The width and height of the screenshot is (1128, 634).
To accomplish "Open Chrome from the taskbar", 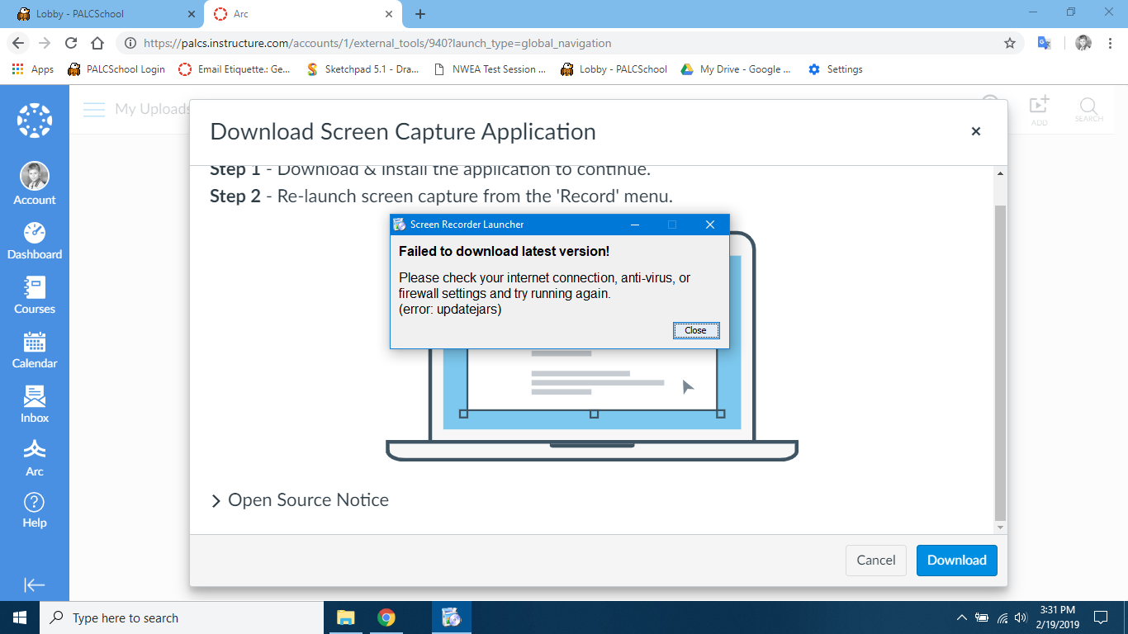I will pyautogui.click(x=386, y=617).
